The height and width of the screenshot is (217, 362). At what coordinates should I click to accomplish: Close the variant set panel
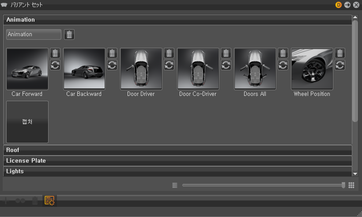point(356,5)
